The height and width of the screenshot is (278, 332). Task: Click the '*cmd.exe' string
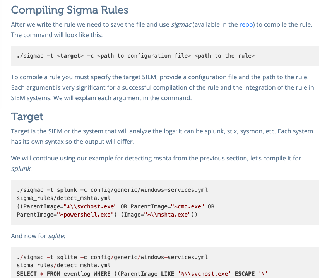tap(188, 206)
